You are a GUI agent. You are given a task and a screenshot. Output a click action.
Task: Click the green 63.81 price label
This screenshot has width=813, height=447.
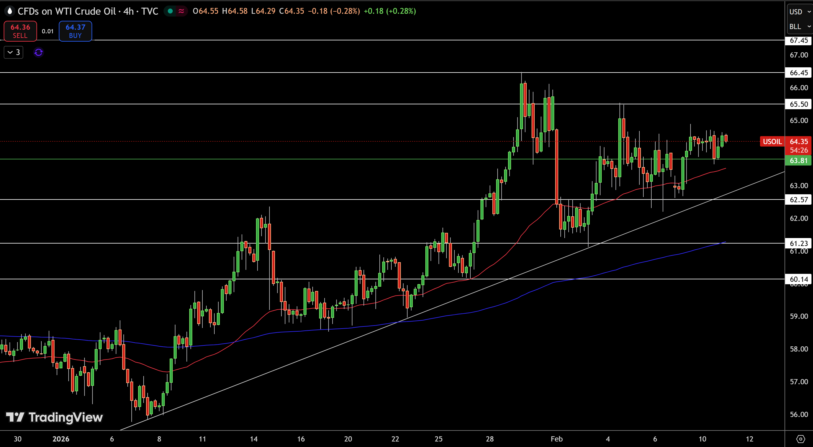pos(799,160)
